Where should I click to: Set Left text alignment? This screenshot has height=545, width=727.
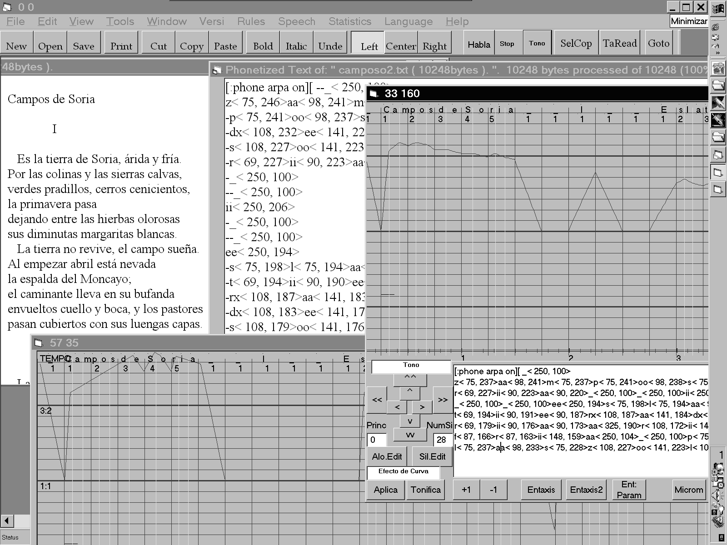tap(368, 43)
